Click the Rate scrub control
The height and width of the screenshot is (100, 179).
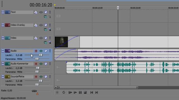[34, 91]
